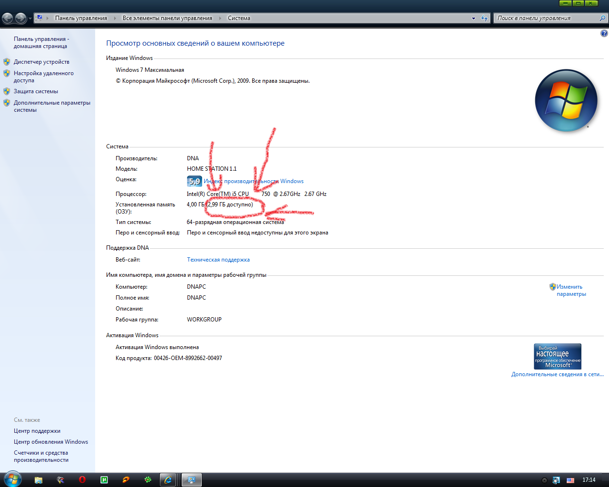The image size is (609, 487).
Task: Click Изменить параметры link
Action: [x=571, y=290]
